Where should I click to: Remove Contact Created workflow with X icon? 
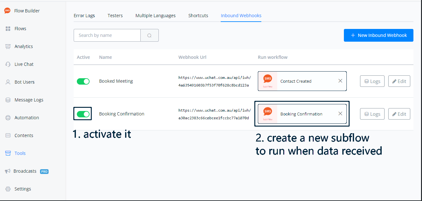(340, 81)
